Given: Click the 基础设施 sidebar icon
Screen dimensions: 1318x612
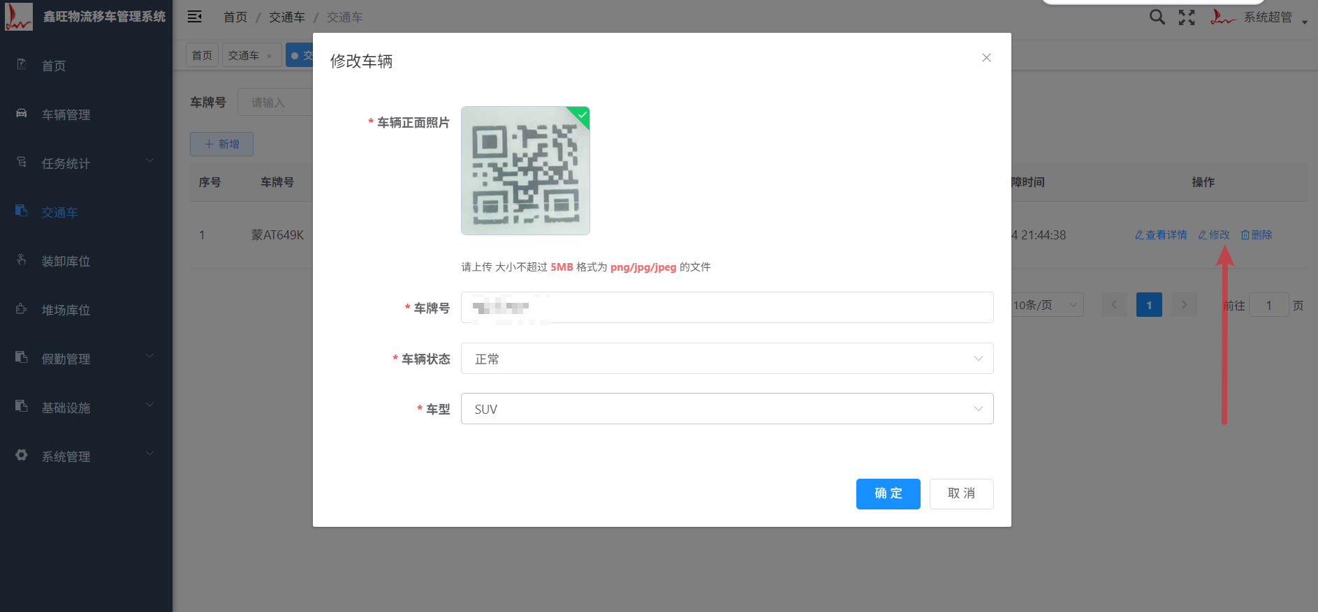Looking at the screenshot, I should pyautogui.click(x=22, y=406).
